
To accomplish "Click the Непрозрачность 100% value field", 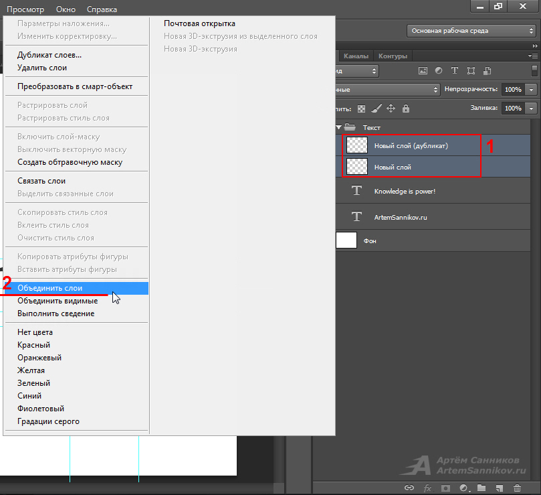I will (x=513, y=90).
